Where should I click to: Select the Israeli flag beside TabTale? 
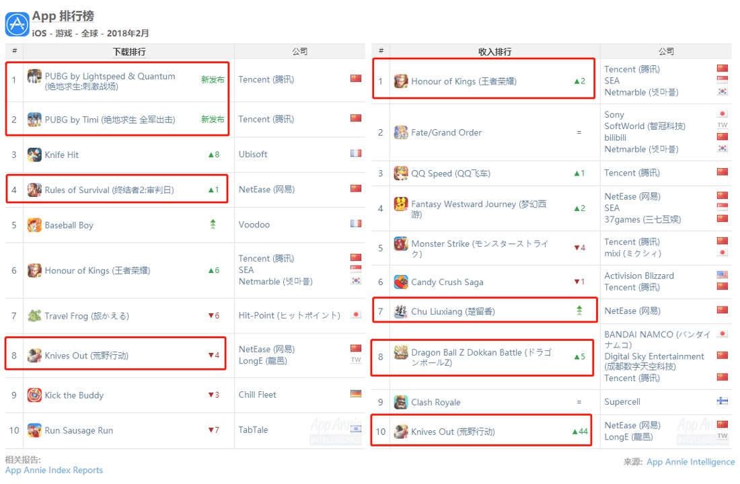(356, 429)
